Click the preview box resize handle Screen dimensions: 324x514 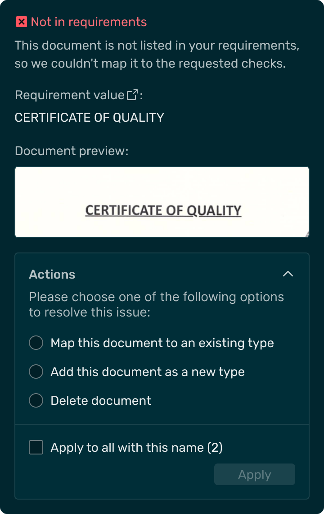tap(307, 235)
